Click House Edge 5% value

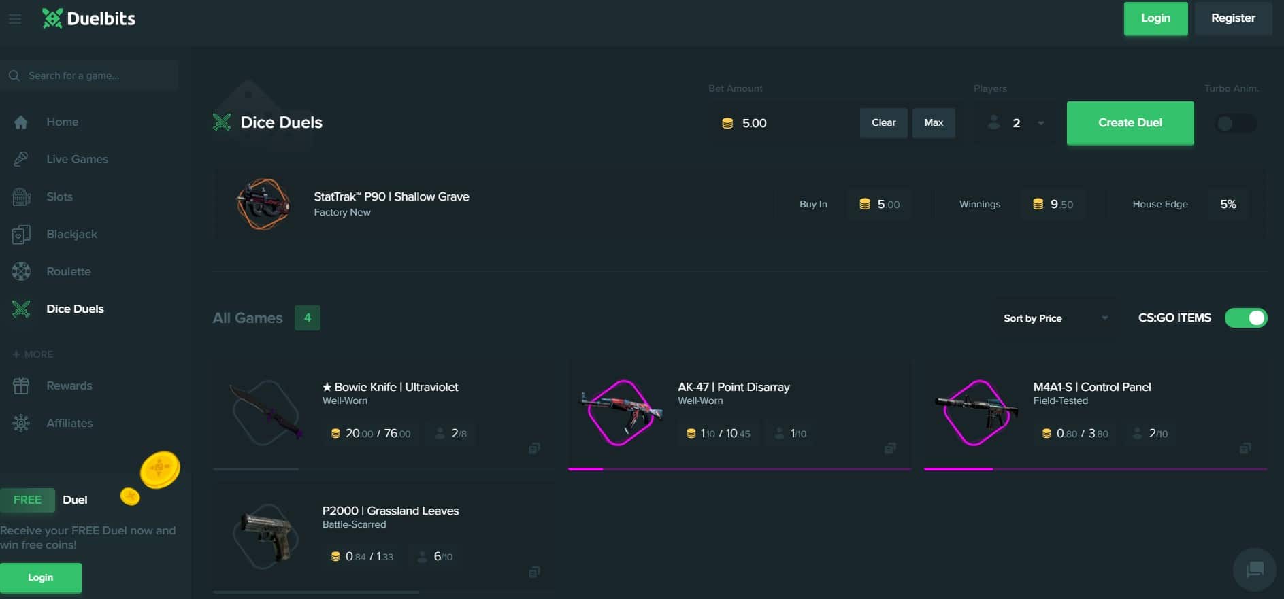[x=1228, y=204]
